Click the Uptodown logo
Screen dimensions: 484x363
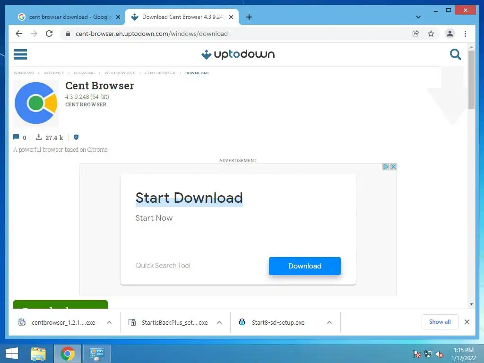238,54
